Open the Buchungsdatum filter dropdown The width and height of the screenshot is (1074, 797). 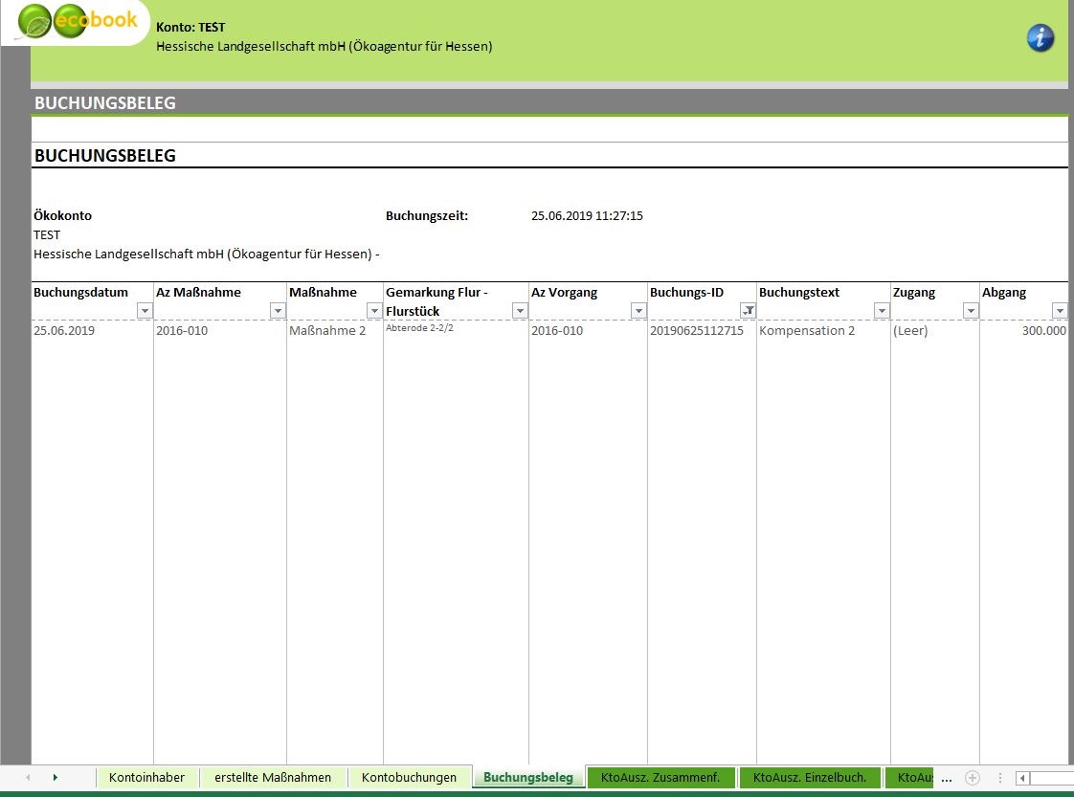145,311
